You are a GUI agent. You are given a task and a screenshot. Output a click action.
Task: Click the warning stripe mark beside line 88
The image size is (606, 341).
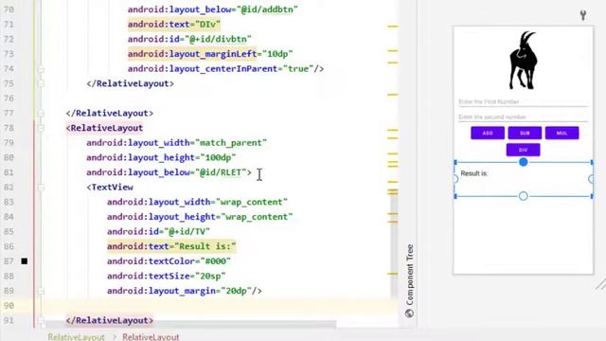click(393, 274)
